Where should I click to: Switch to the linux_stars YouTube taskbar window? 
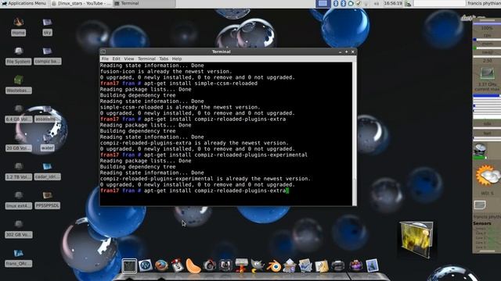pos(81,3)
